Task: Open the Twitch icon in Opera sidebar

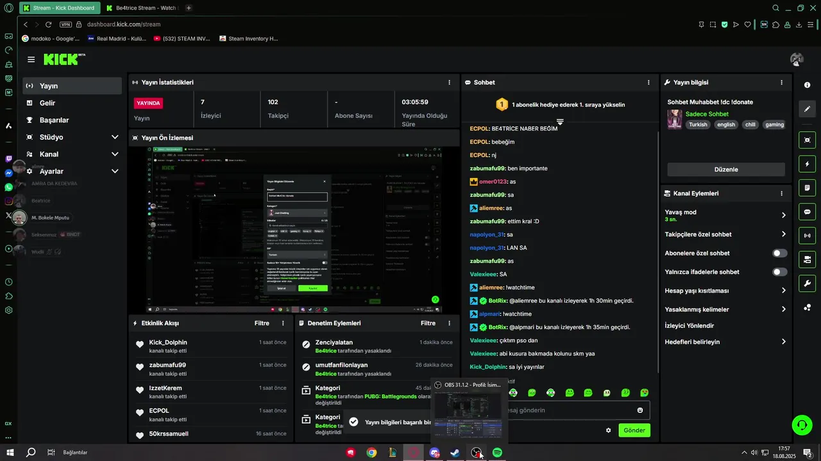Action: pyautogui.click(x=8, y=159)
